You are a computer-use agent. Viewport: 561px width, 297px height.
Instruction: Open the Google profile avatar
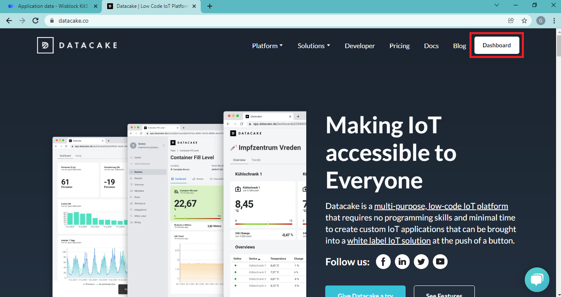point(541,21)
